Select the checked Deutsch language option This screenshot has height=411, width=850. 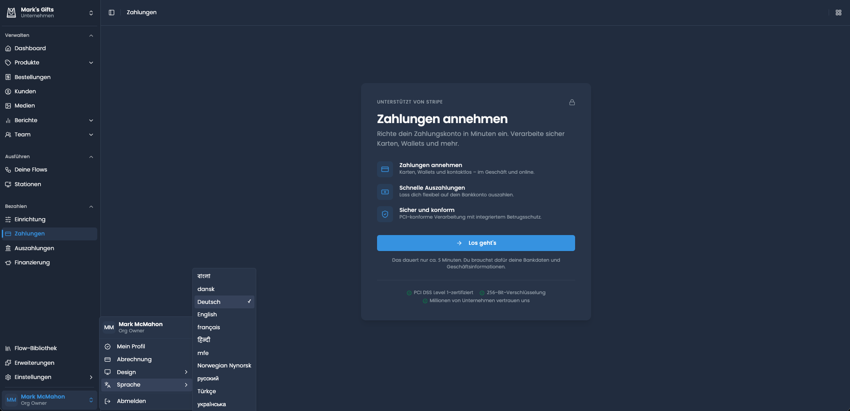(x=224, y=302)
